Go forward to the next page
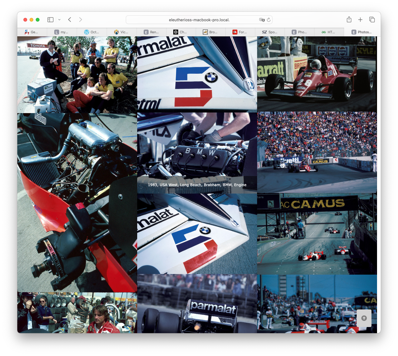Viewport: 398px width, 356px height. point(80,20)
